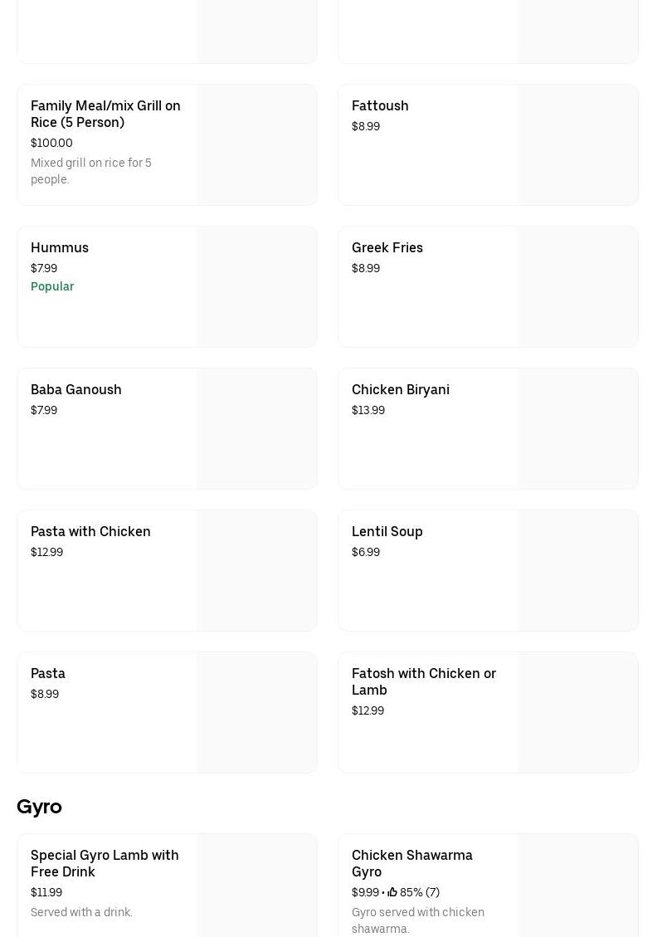Click the Popular label under Hummus
The width and height of the screenshot is (667, 937).
[52, 286]
